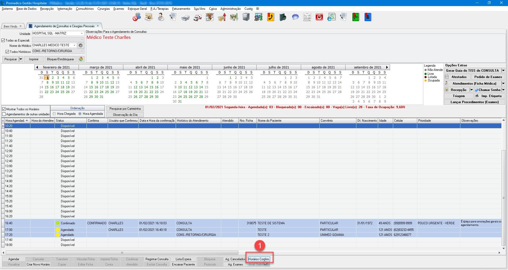Click the doctor icon in the toolbar
This screenshot has width=508, height=270.
(161, 17)
